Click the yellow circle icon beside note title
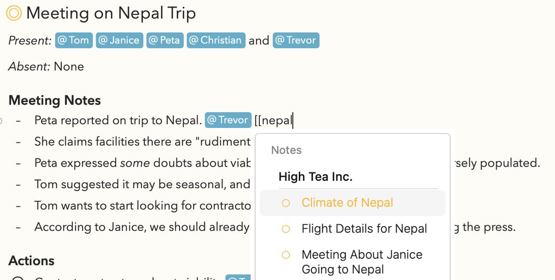 coord(14,14)
